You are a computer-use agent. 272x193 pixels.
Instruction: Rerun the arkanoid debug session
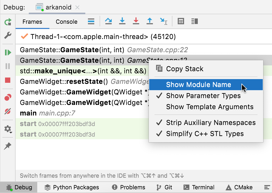tap(8, 22)
